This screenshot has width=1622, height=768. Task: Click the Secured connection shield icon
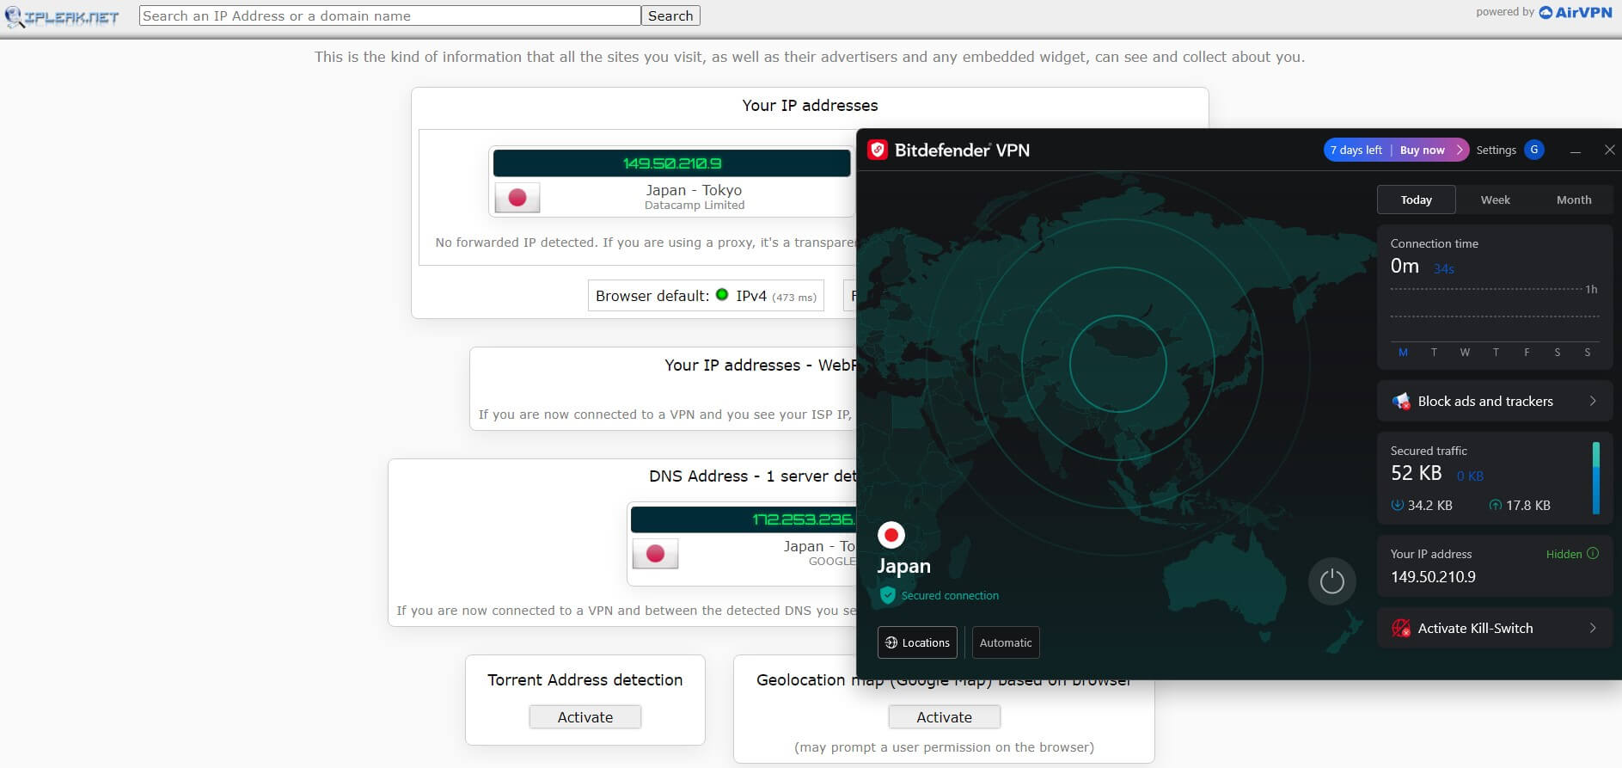pos(888,595)
